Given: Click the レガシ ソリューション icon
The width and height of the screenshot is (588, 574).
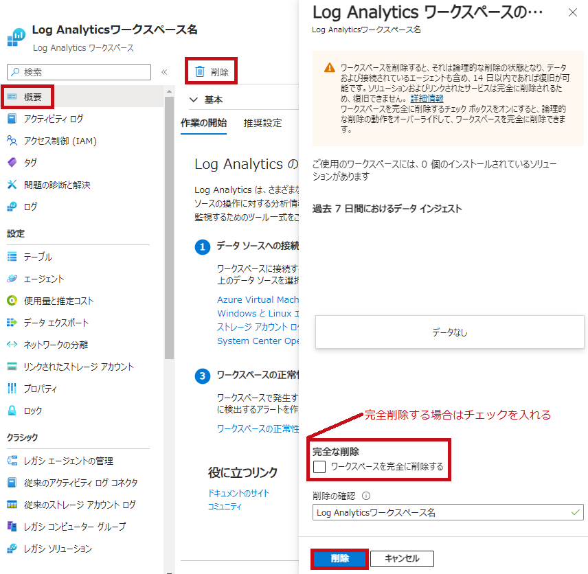Looking at the screenshot, I should [12, 549].
